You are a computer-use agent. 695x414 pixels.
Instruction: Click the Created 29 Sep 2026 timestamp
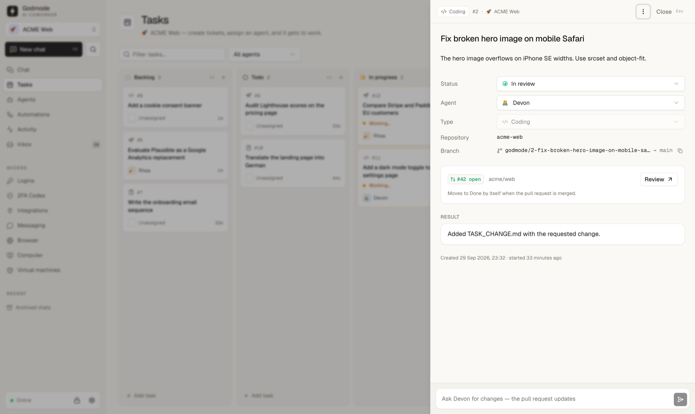point(473,258)
